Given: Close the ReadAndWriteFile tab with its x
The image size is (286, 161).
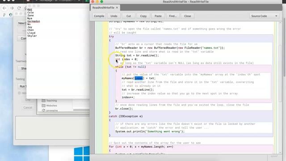Looking at the screenshot, I should click(x=117, y=8).
